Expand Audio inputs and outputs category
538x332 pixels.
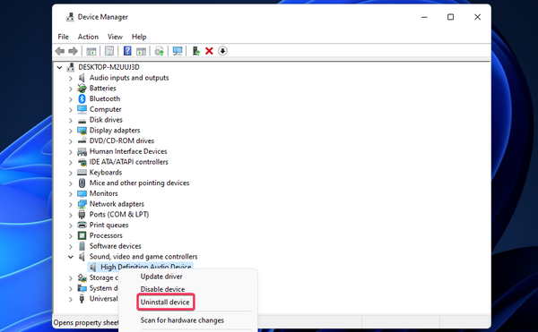(70, 79)
